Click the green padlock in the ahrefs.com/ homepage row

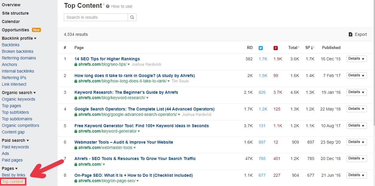point(76,164)
